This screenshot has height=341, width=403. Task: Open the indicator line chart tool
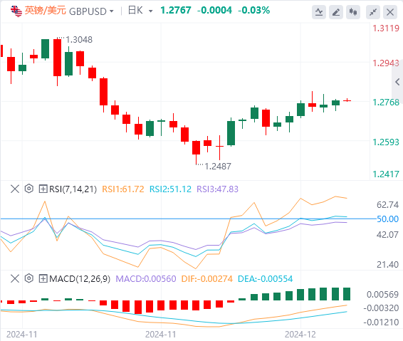click(x=319, y=12)
